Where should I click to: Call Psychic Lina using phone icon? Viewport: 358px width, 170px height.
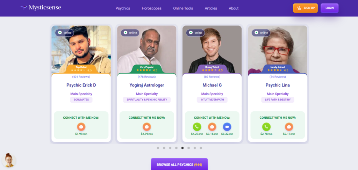click(266, 127)
